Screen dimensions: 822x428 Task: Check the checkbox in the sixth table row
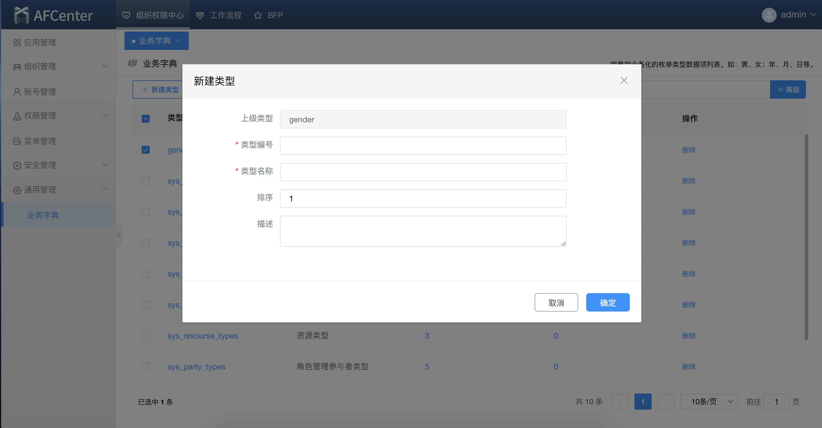pyautogui.click(x=145, y=304)
